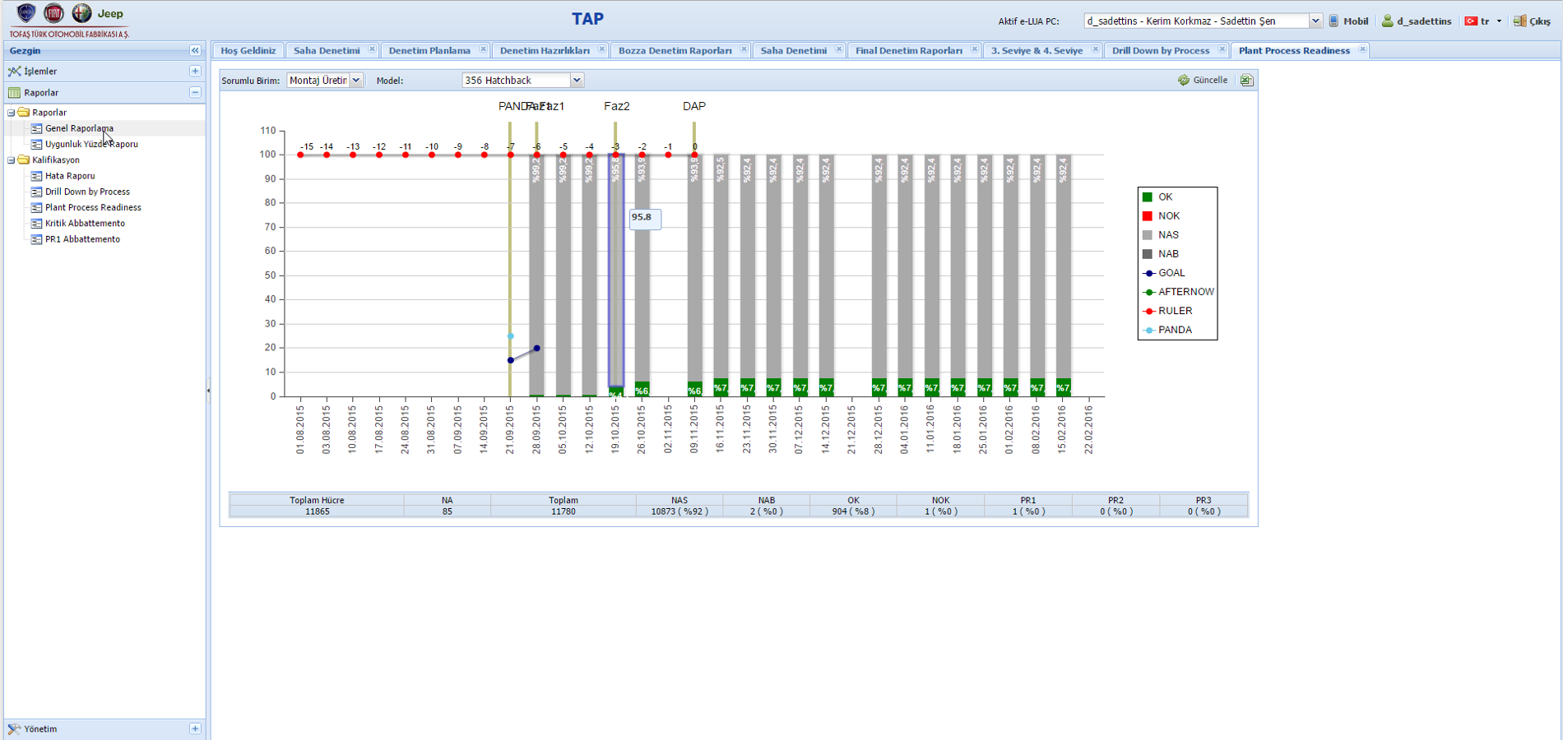Collapse the Raporlar tree folder
Image resolution: width=1563 pixels, height=740 pixels.
coord(12,113)
